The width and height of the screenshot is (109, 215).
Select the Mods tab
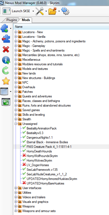pos(26,20)
